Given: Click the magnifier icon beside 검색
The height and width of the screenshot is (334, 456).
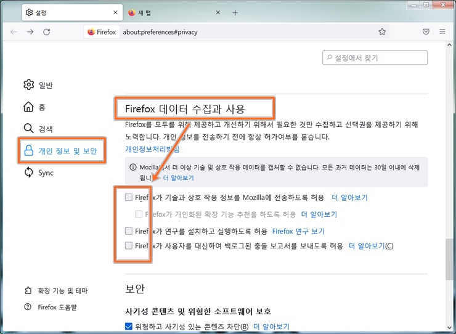Looking at the screenshot, I should 28,128.
